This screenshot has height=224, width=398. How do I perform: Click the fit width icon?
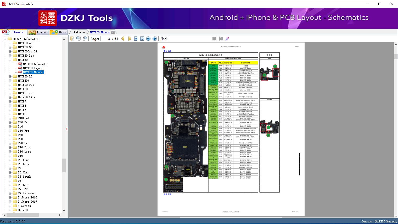click(x=136, y=39)
